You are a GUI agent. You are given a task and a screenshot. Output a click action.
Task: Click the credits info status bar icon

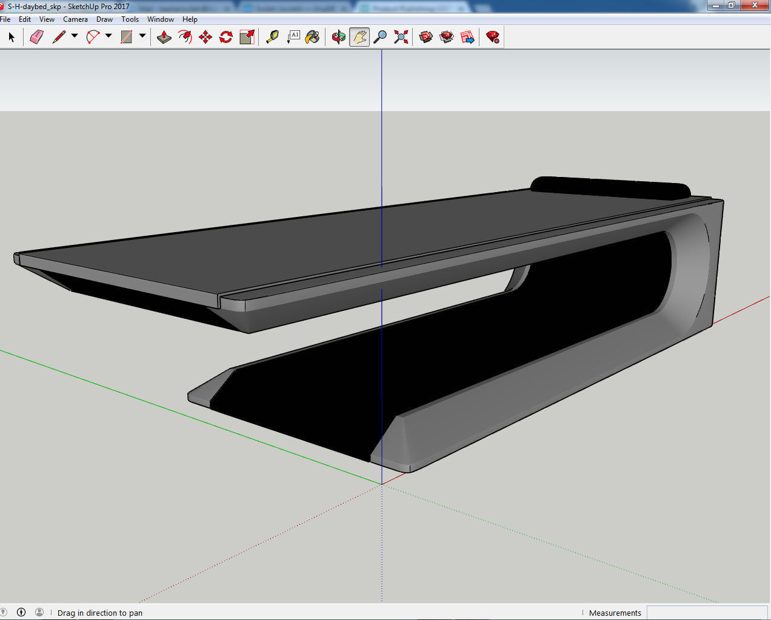point(21,613)
